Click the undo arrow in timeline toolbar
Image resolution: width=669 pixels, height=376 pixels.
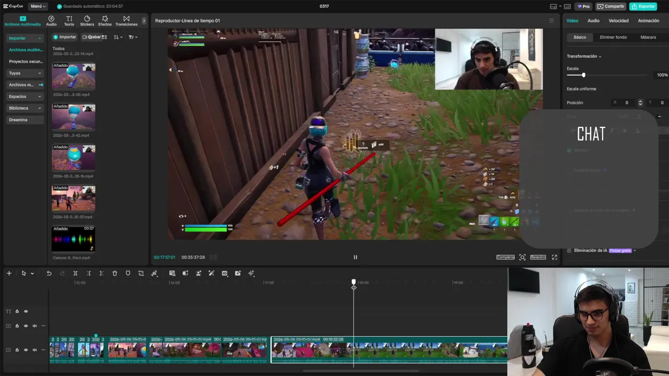(x=49, y=273)
